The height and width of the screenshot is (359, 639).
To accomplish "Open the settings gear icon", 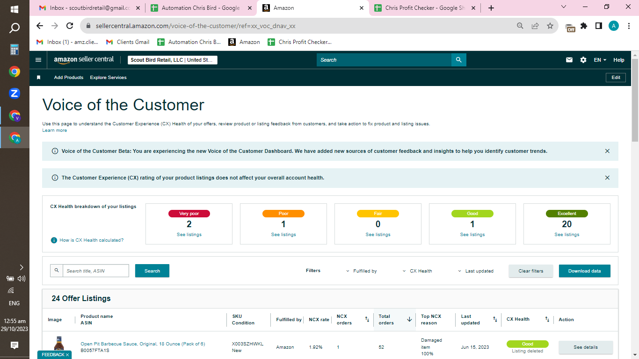I will (x=583, y=60).
